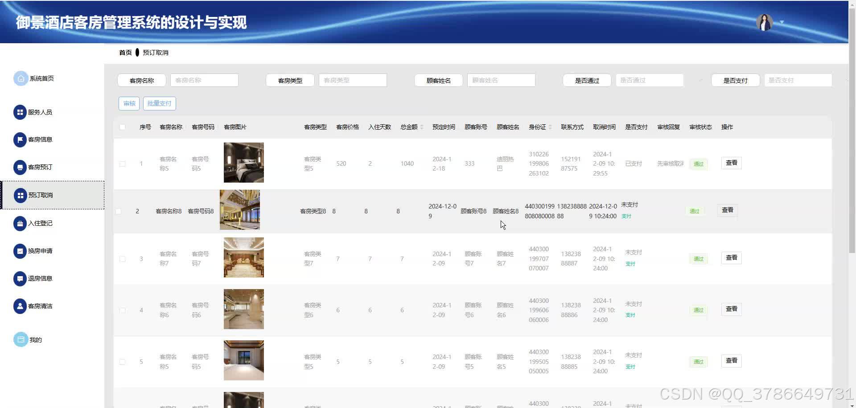This screenshot has width=856, height=408.
Task: Check the checkbox for row 1
Action: click(x=123, y=164)
